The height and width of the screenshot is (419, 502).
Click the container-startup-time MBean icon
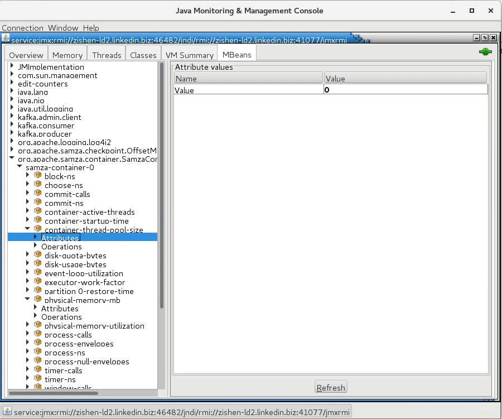[38, 220]
